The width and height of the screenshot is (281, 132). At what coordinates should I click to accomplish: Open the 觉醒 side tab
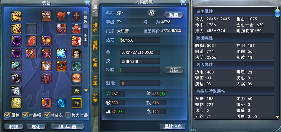coord(95,45)
